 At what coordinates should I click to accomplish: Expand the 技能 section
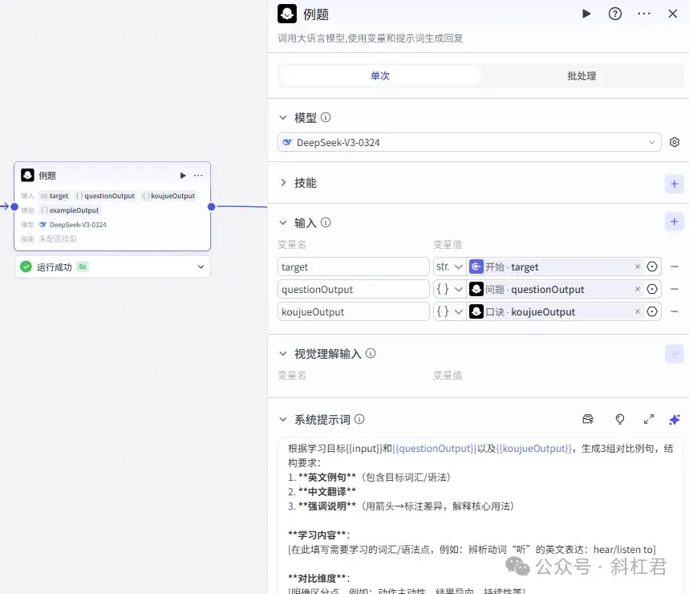(x=283, y=182)
